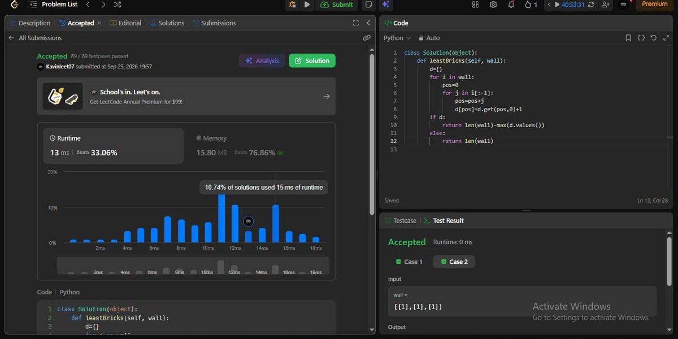The width and height of the screenshot is (678, 339).
Task: Bookmark the code with bookmark icon
Action: 628,38
